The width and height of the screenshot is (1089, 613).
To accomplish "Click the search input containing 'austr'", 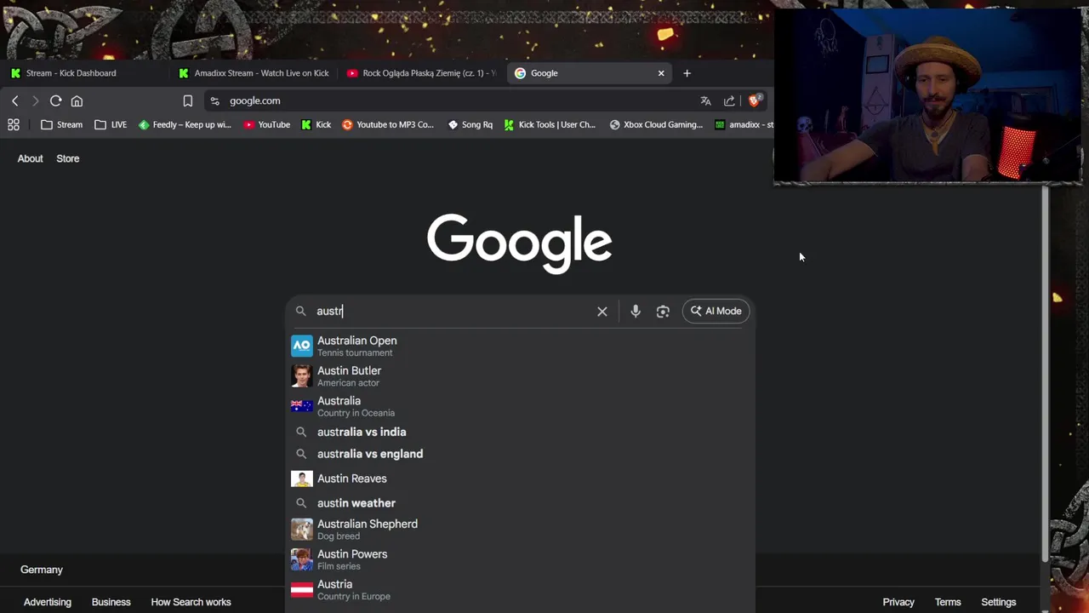I will tap(451, 311).
